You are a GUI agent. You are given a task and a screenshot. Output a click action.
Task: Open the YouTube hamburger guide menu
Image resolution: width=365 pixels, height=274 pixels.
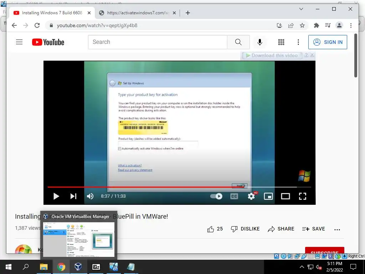point(19,42)
